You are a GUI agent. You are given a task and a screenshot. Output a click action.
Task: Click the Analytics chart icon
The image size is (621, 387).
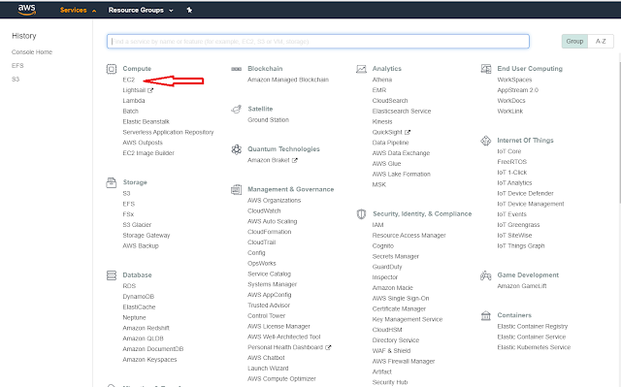(x=361, y=69)
